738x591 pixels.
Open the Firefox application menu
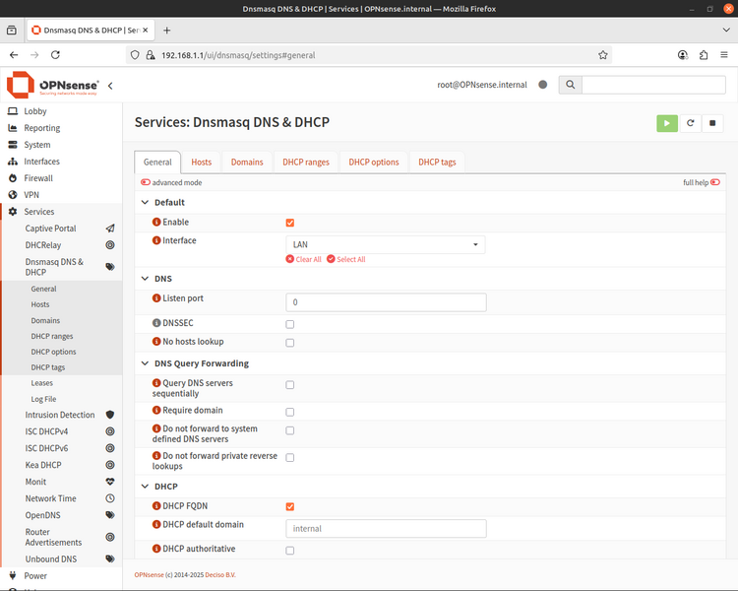pos(724,55)
